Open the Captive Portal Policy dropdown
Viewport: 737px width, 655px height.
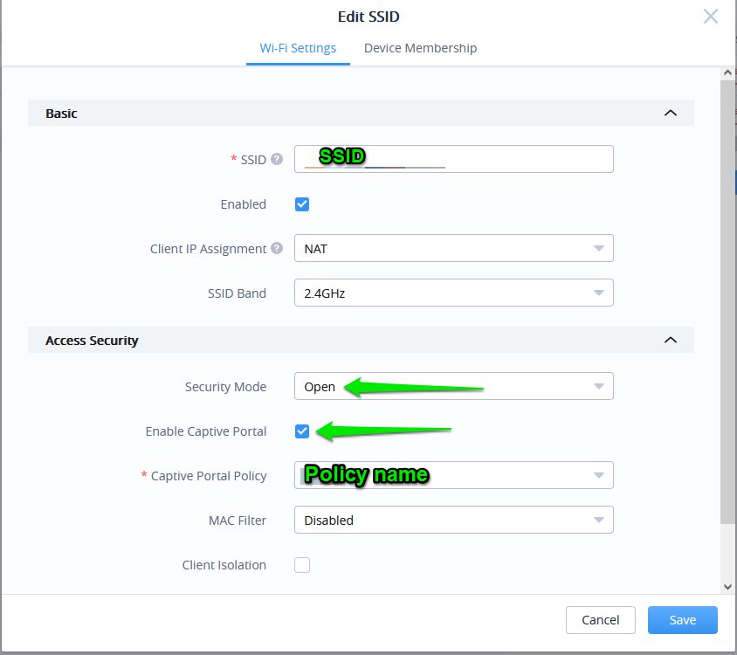[x=453, y=475]
